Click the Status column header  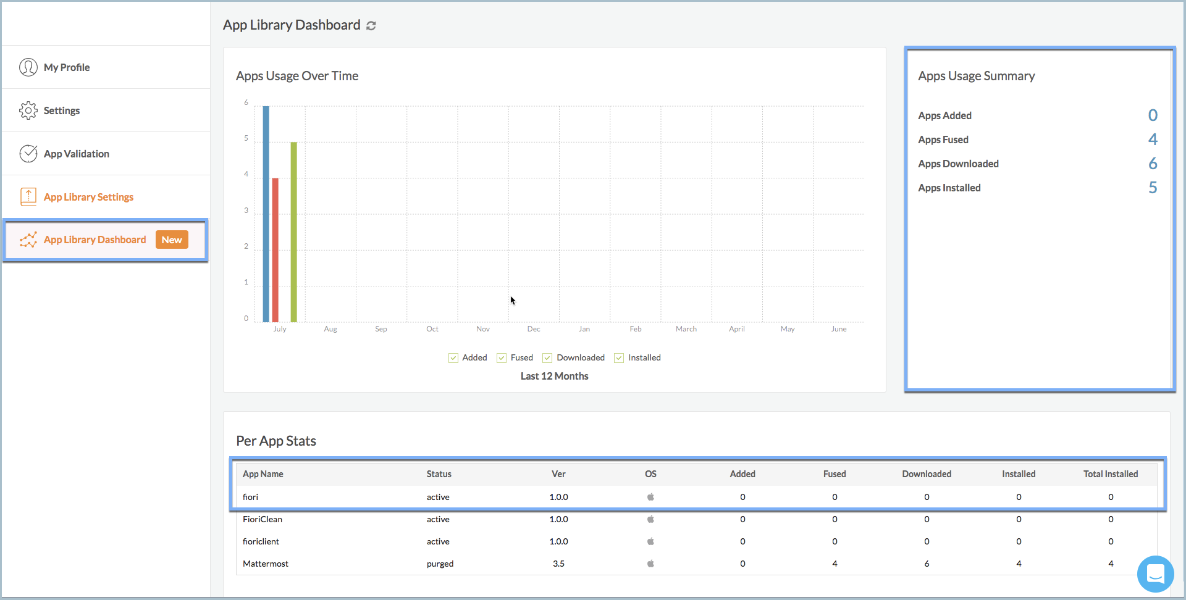click(x=439, y=474)
